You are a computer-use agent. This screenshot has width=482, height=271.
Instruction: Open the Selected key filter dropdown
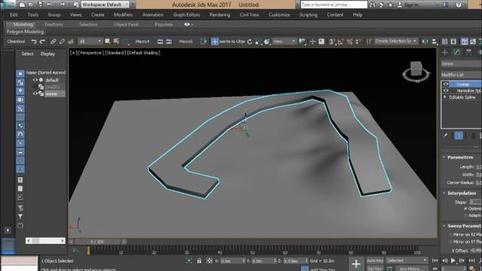pyautogui.click(x=407, y=260)
